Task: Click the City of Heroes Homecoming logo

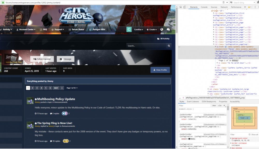Action: 76,16
